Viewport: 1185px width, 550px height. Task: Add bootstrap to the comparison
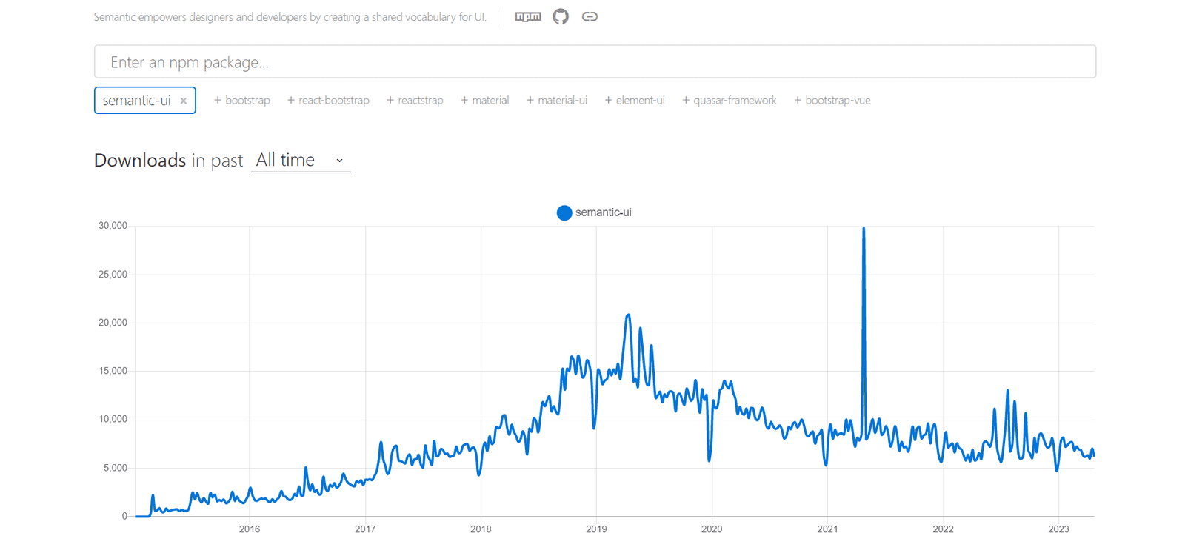[x=241, y=101]
